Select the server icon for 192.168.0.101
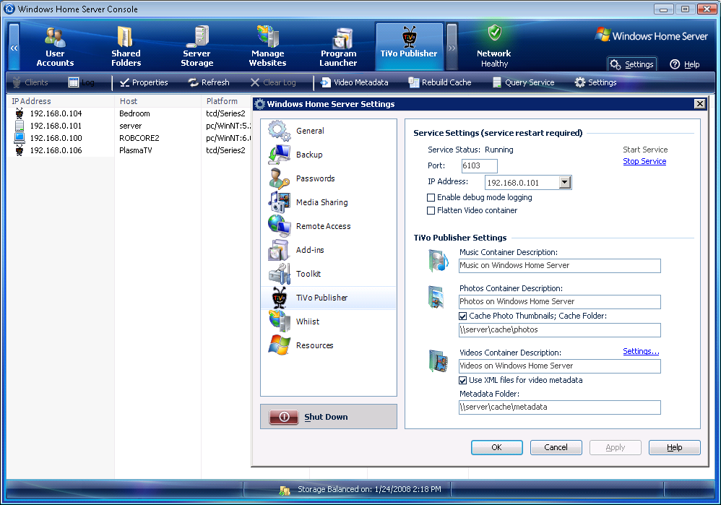The height and width of the screenshot is (505, 721). 20,126
